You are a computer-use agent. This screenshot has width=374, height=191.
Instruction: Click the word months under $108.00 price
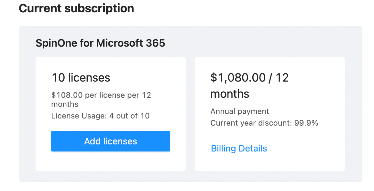[x=65, y=104]
